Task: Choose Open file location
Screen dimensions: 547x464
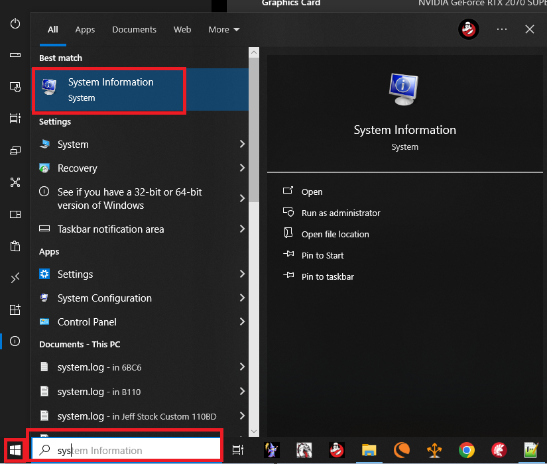Action: [335, 234]
